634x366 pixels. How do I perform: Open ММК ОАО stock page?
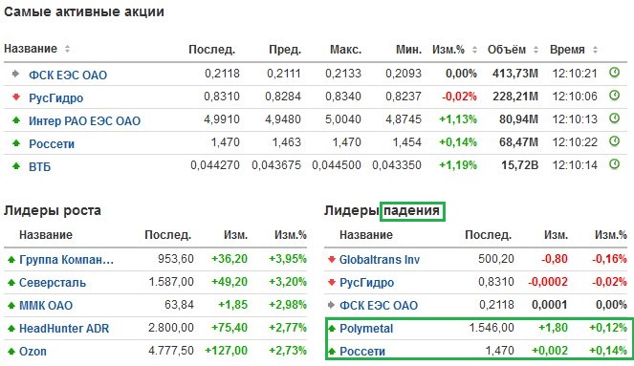tap(46, 306)
